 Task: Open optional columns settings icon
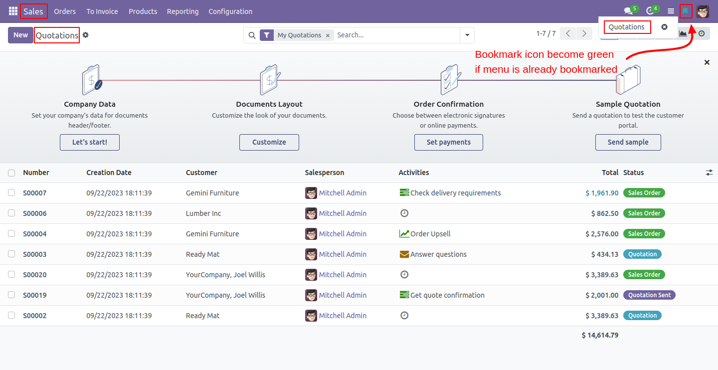709,173
